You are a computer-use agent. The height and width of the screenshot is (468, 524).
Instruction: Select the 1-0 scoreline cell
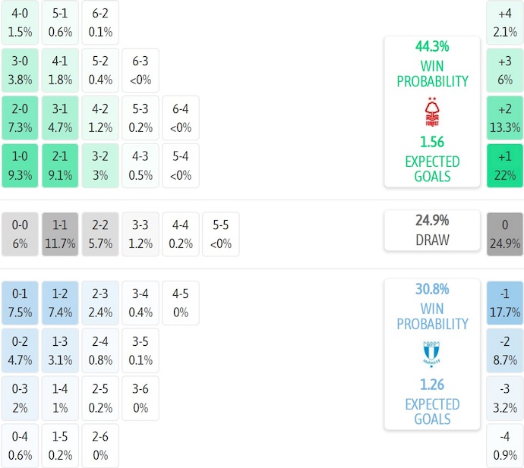[x=20, y=166]
